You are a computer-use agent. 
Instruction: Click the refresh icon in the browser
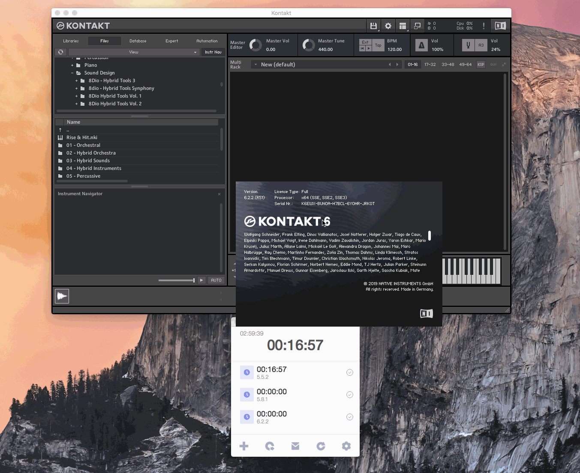coord(60,52)
